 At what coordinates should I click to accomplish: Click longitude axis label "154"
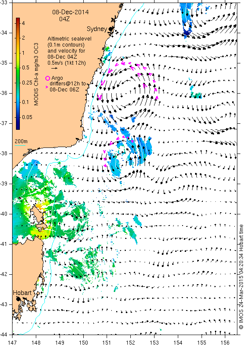point(178,342)
